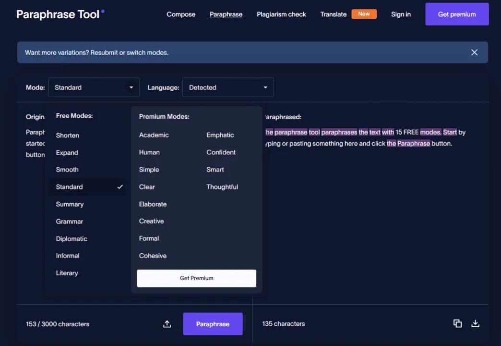
Task: Choose the Formal premium mode
Action: (x=149, y=238)
